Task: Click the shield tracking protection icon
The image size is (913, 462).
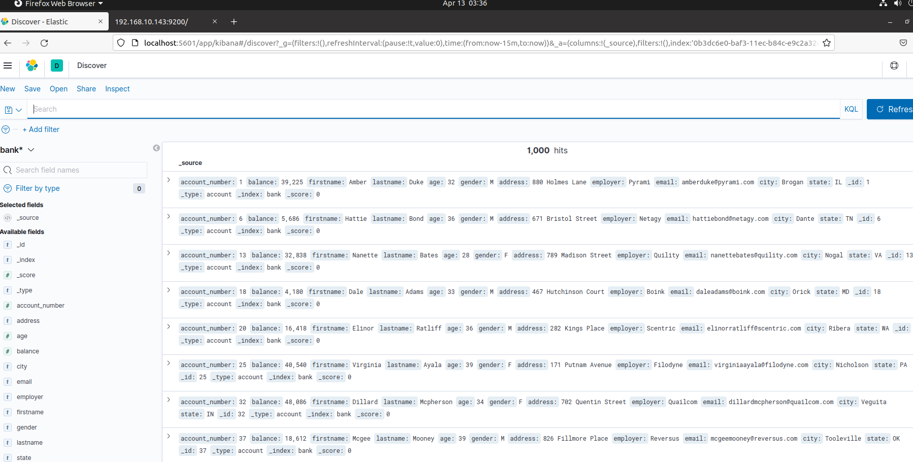Action: click(121, 43)
